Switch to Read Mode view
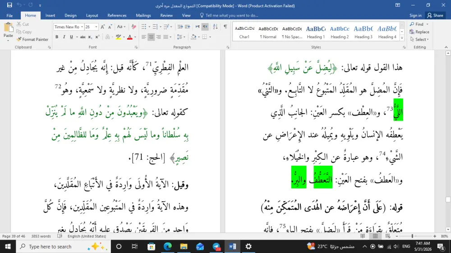Viewport: 451px width, 253px height. point(363,236)
